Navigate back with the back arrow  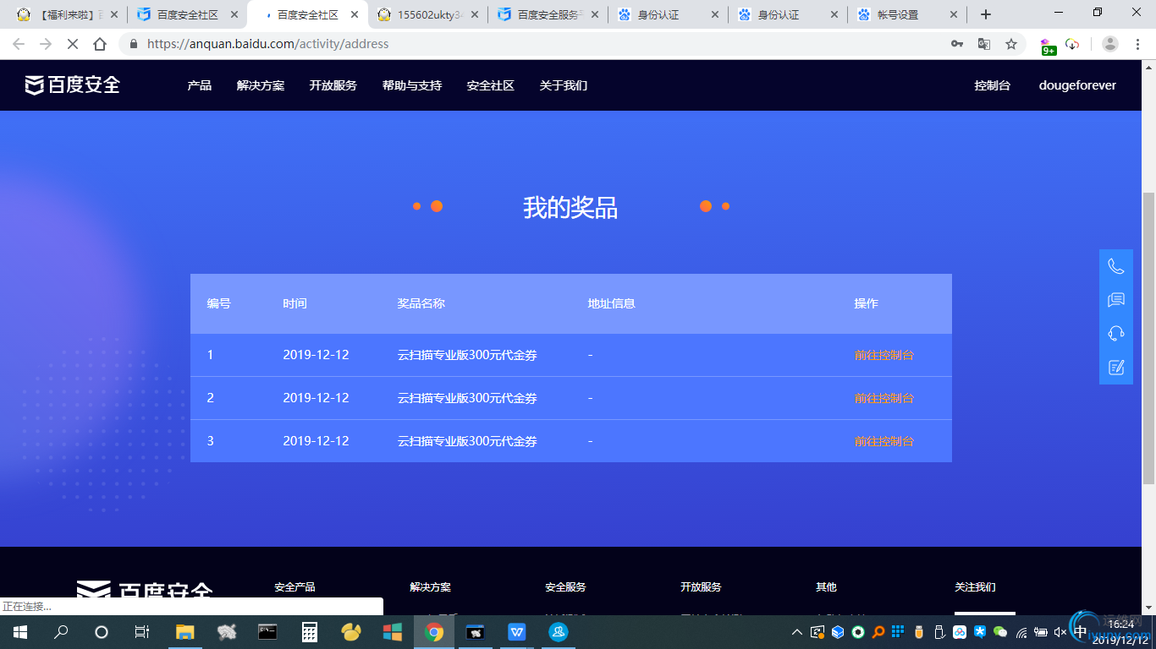click(x=19, y=44)
